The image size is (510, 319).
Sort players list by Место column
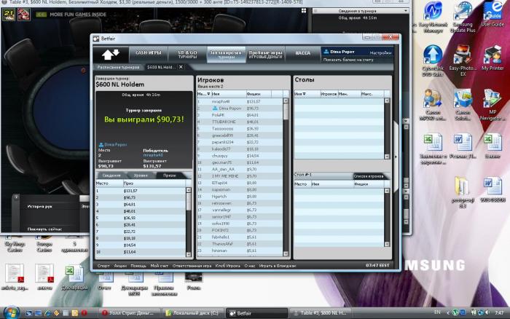click(203, 94)
